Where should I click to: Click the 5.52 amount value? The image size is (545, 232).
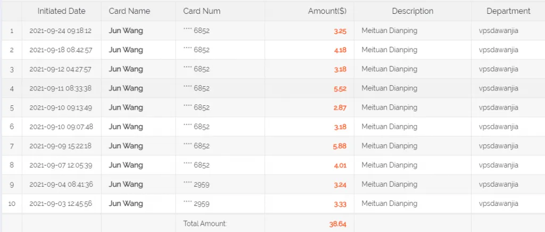340,88
